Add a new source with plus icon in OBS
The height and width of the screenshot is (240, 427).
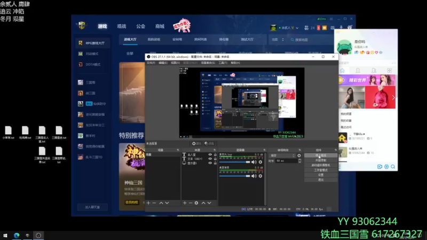(185, 203)
